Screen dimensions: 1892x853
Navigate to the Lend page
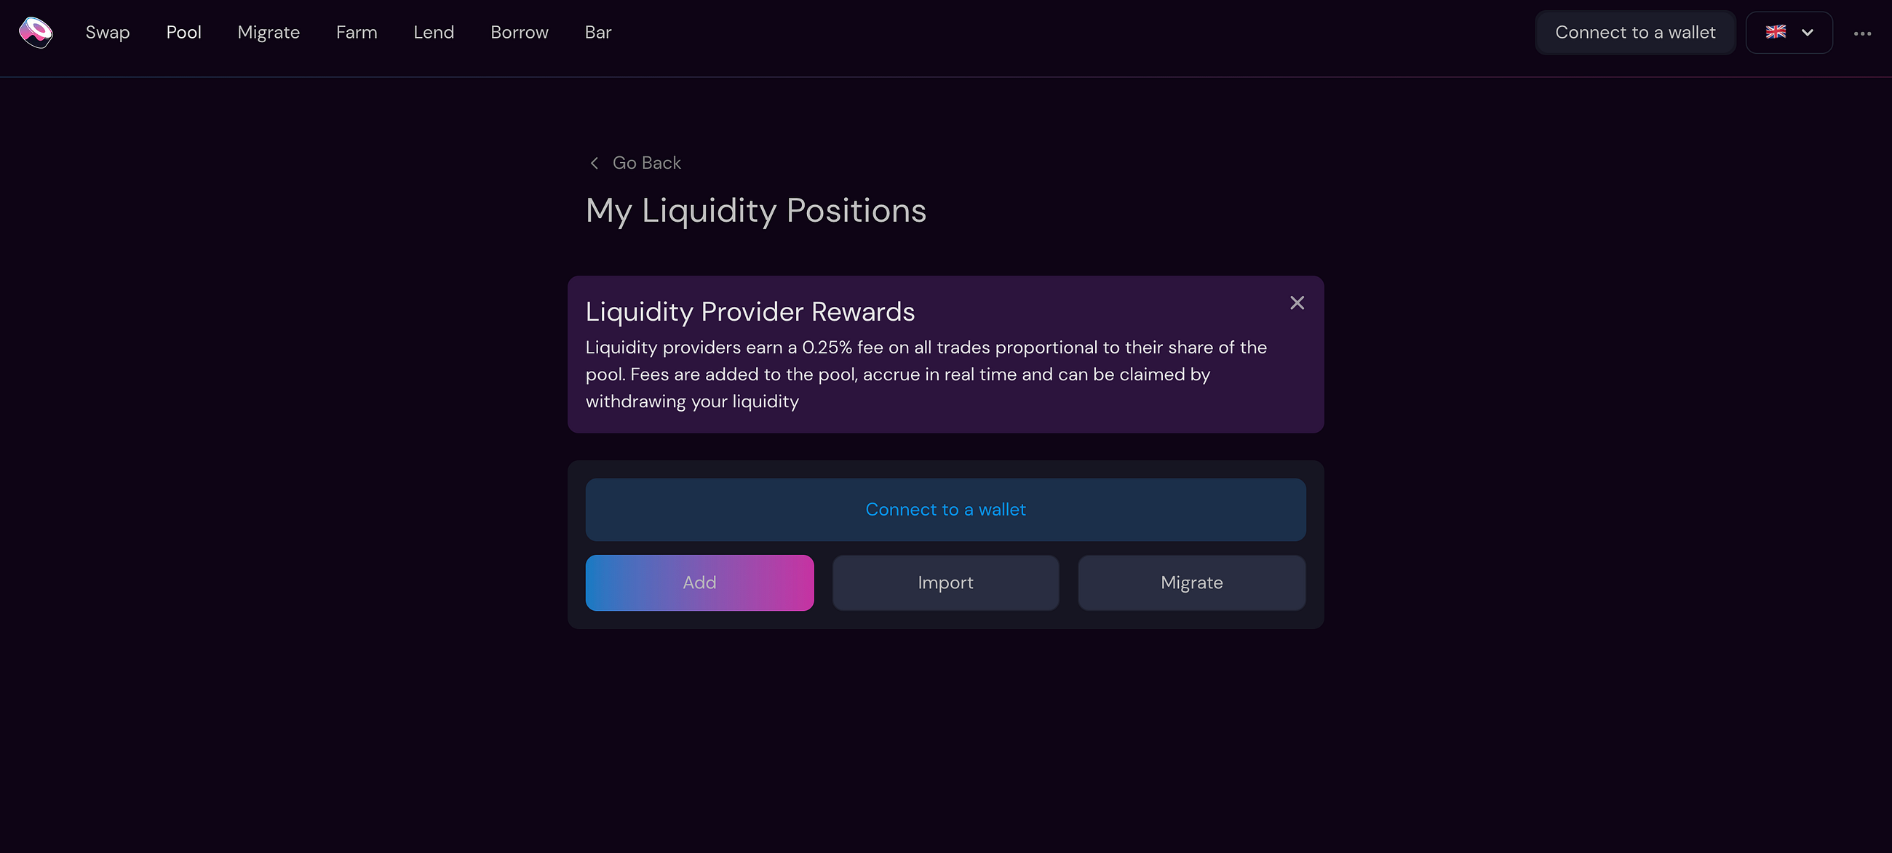[433, 32]
